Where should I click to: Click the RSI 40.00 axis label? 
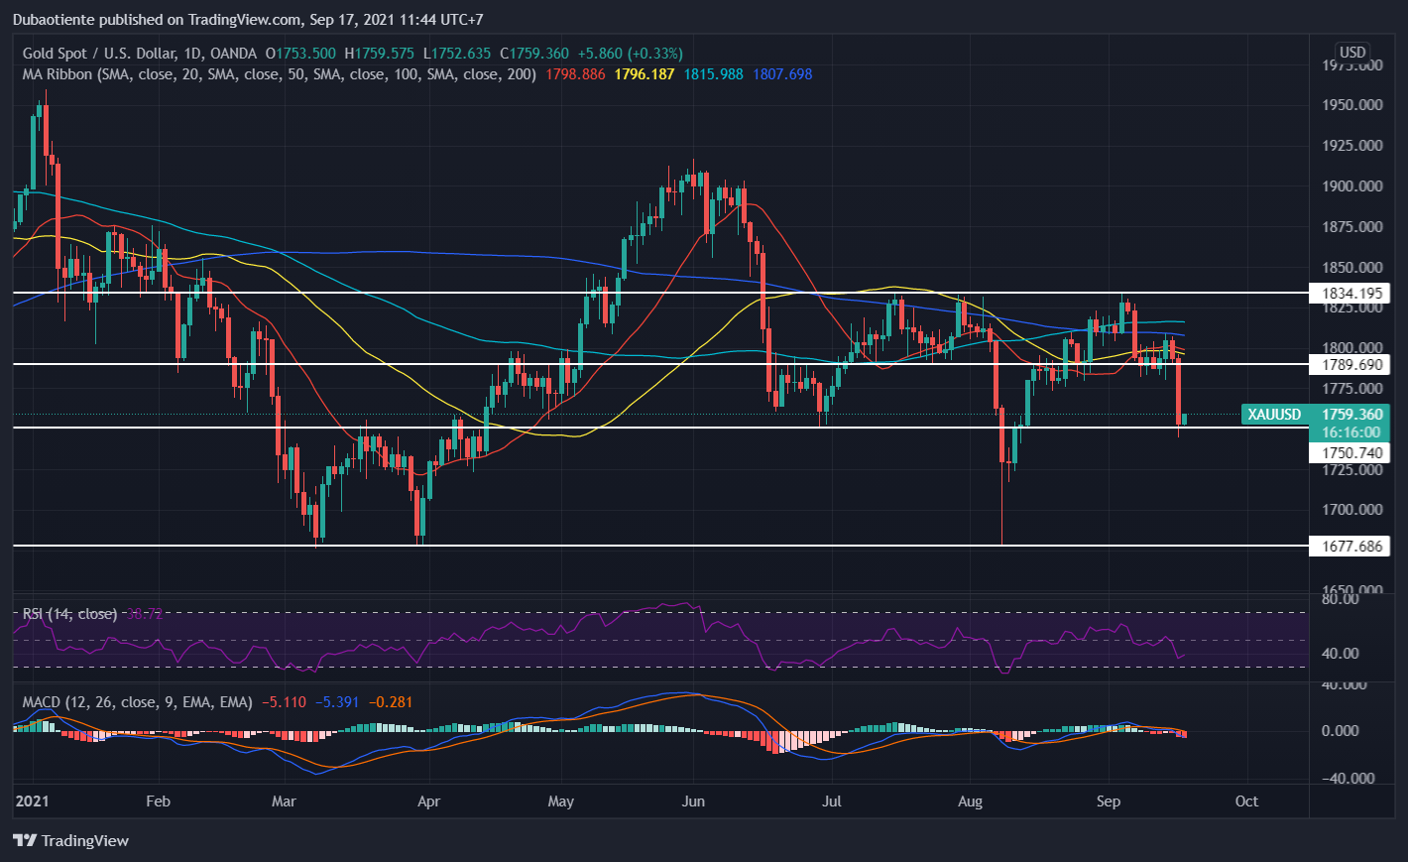click(x=1341, y=654)
